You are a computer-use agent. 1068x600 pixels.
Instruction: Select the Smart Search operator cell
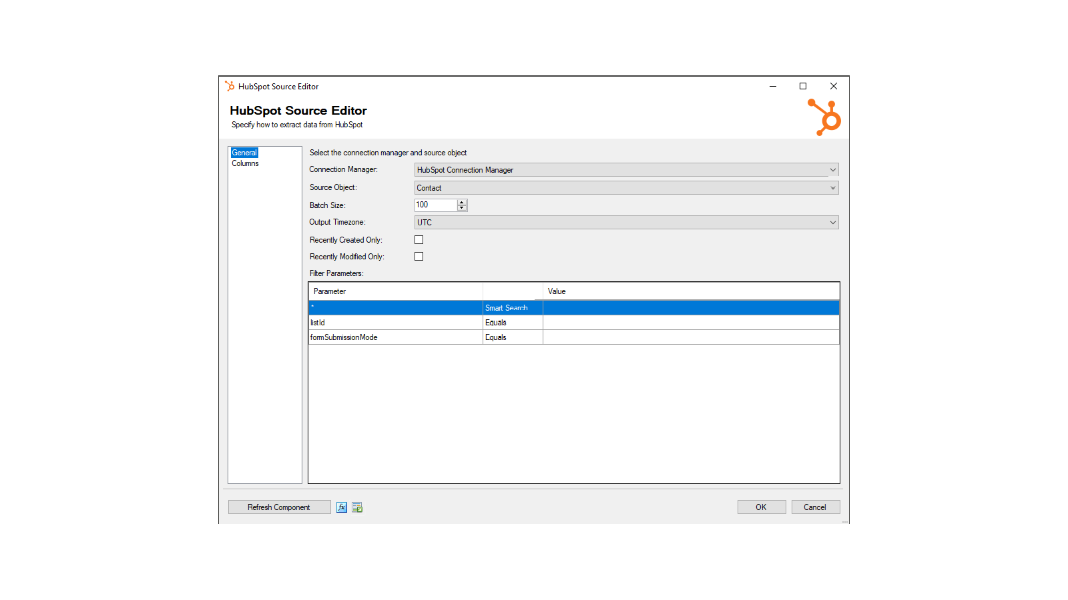click(513, 308)
